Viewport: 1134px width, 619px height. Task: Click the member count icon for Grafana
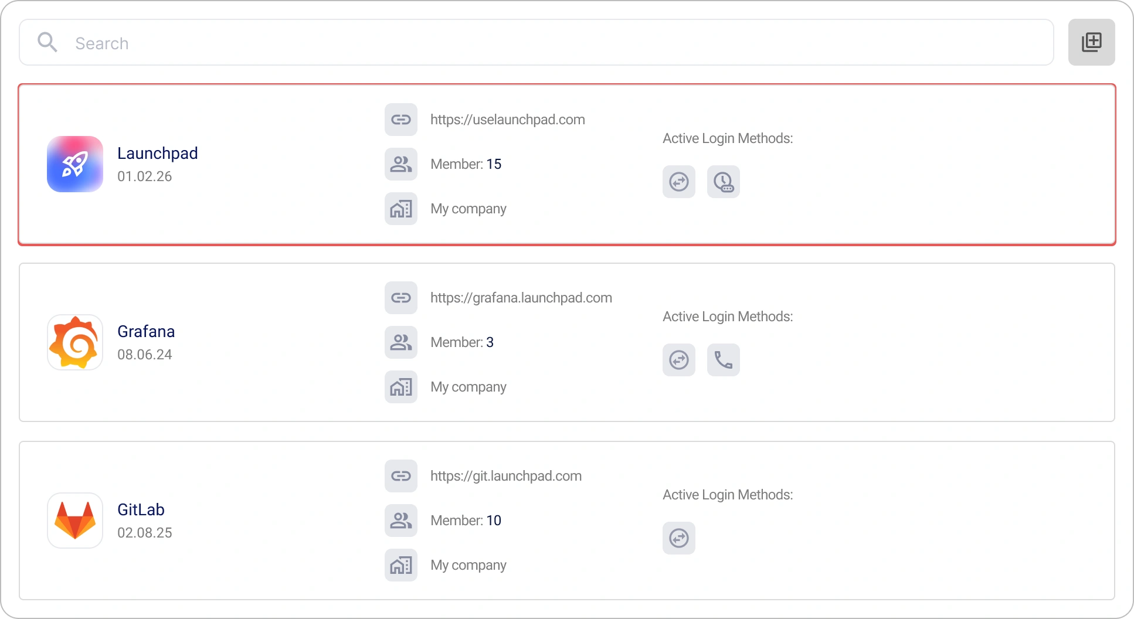400,342
